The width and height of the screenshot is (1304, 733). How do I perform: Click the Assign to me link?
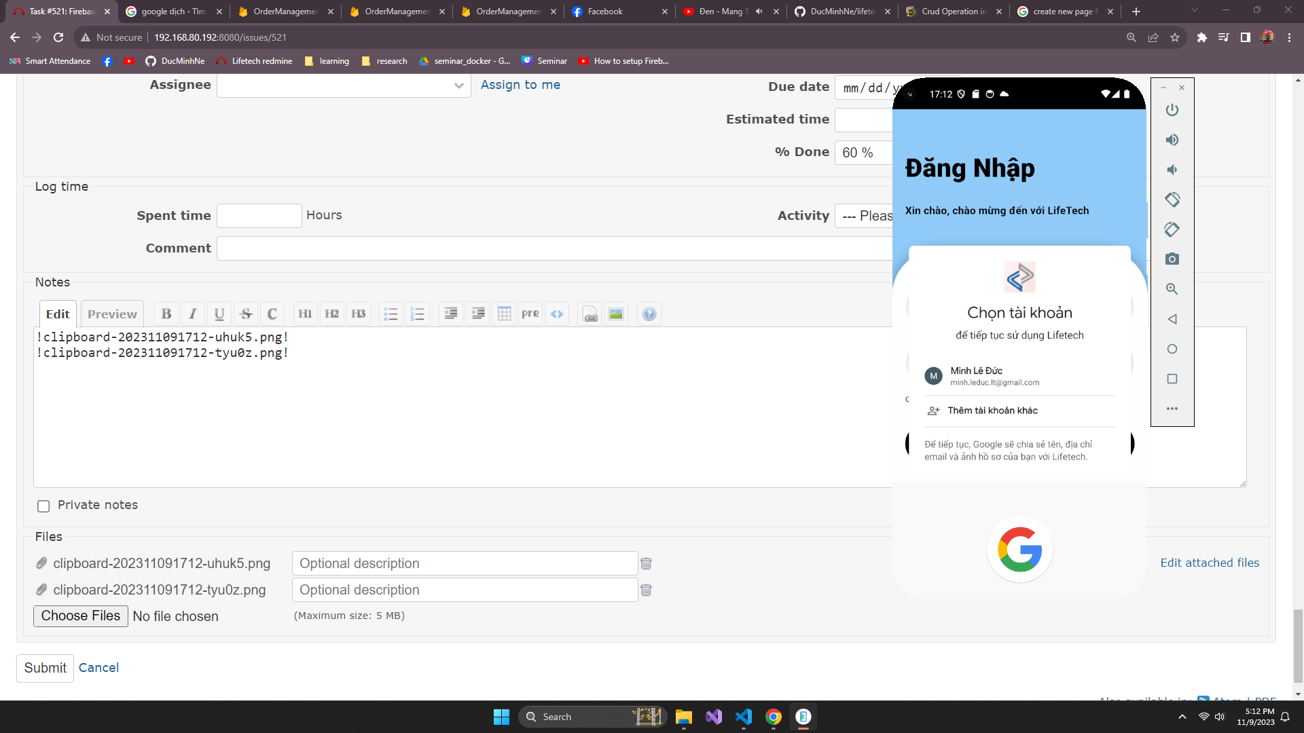coord(520,85)
